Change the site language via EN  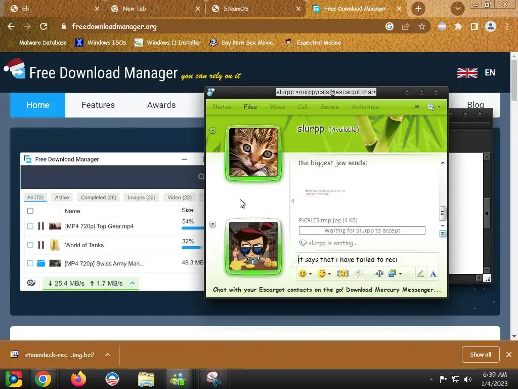click(x=490, y=73)
